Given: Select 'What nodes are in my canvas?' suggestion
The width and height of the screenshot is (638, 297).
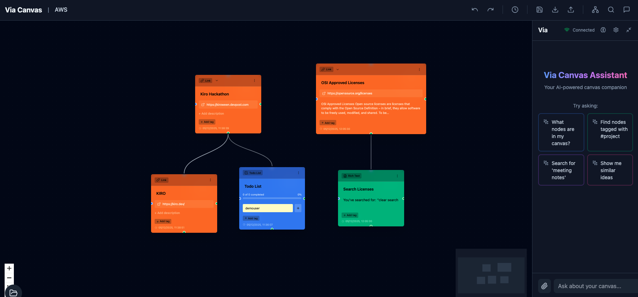Looking at the screenshot, I should tap(561, 132).
